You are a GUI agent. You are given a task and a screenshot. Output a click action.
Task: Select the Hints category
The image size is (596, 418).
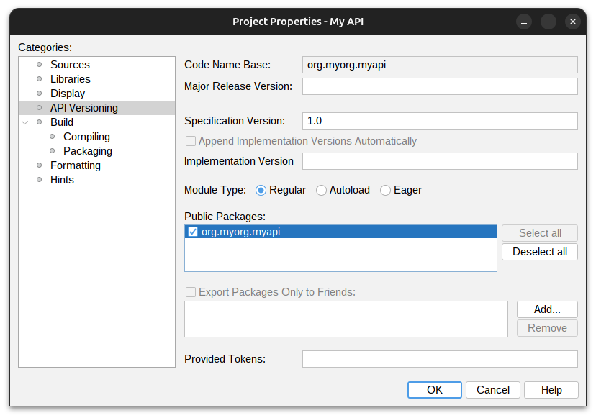(62, 180)
